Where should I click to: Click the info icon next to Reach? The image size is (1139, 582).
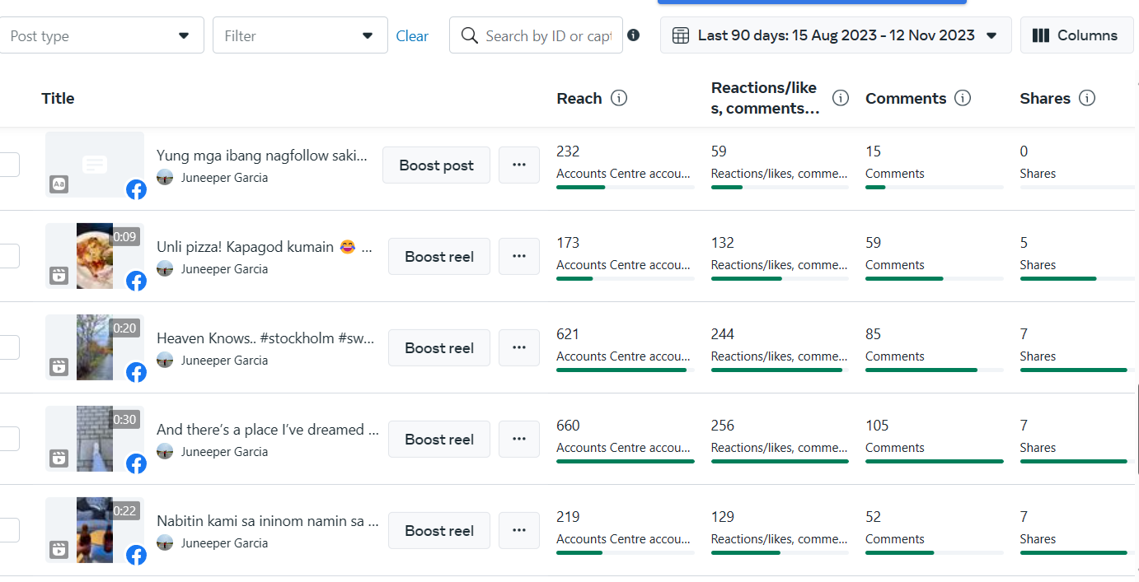[619, 98]
